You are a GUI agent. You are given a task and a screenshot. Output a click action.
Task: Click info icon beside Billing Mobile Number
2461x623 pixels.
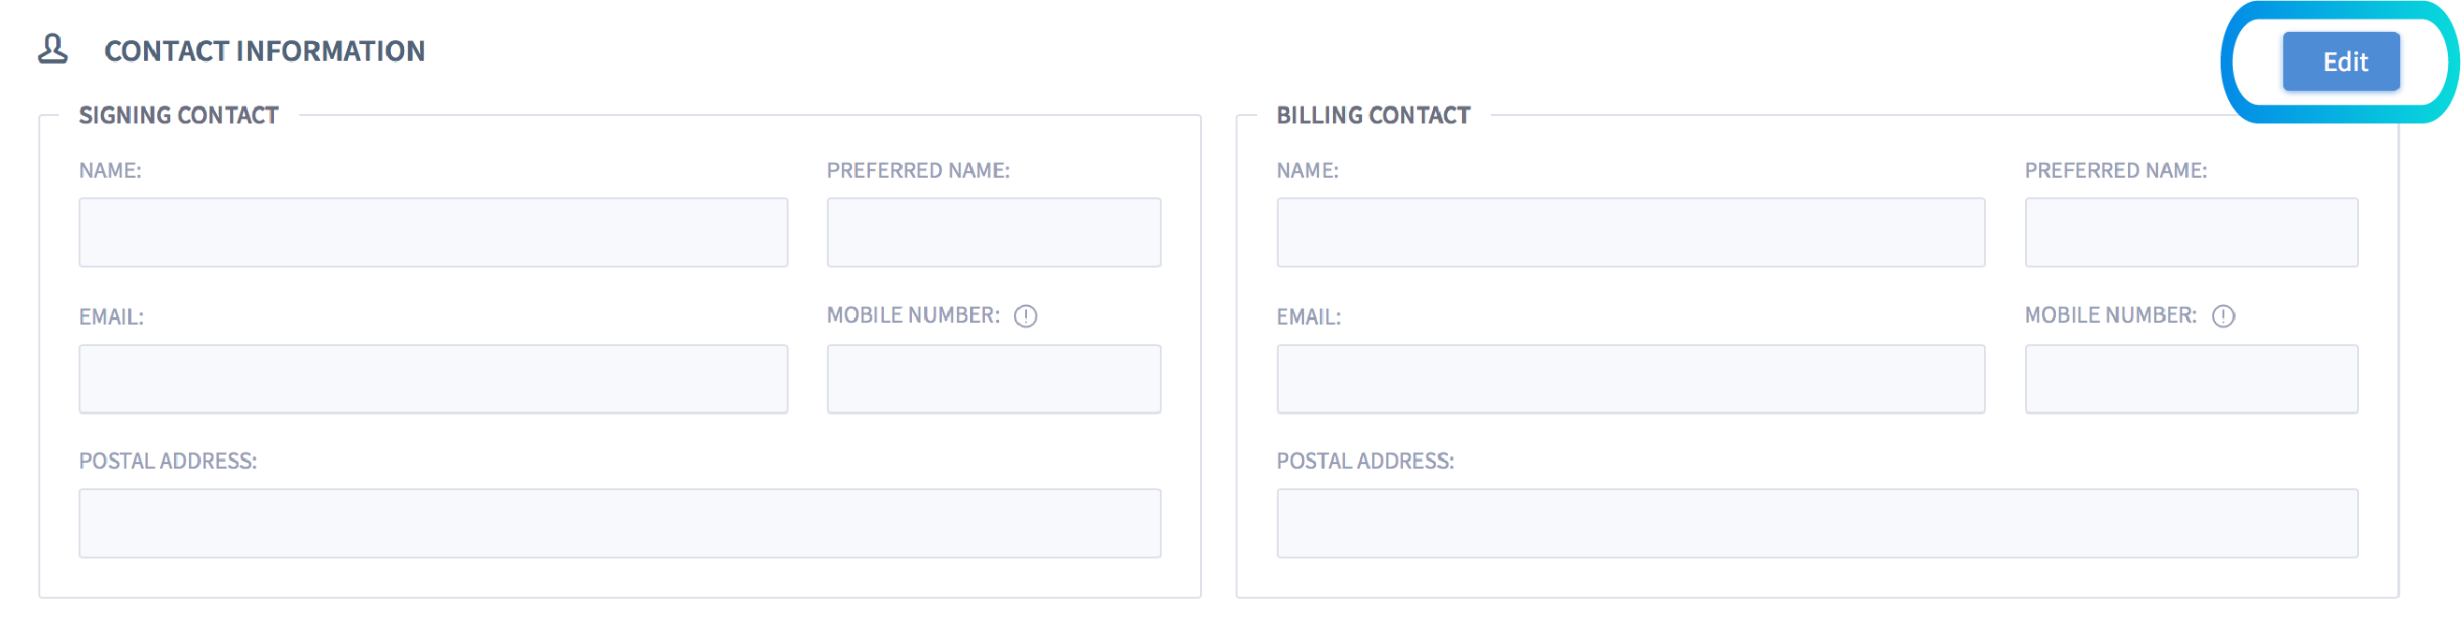(x=2222, y=316)
